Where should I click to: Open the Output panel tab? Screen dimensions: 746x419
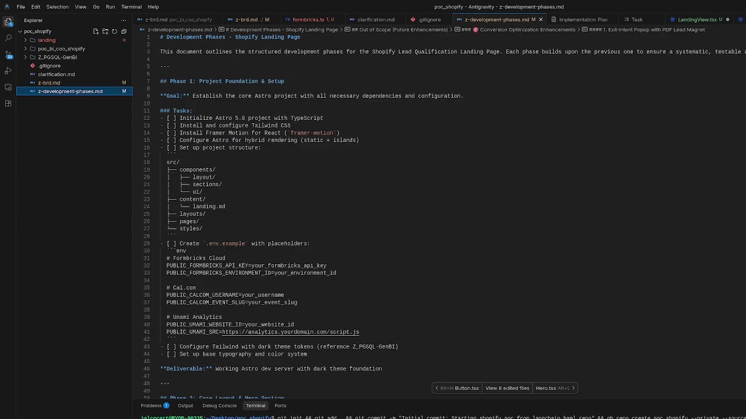185,406
